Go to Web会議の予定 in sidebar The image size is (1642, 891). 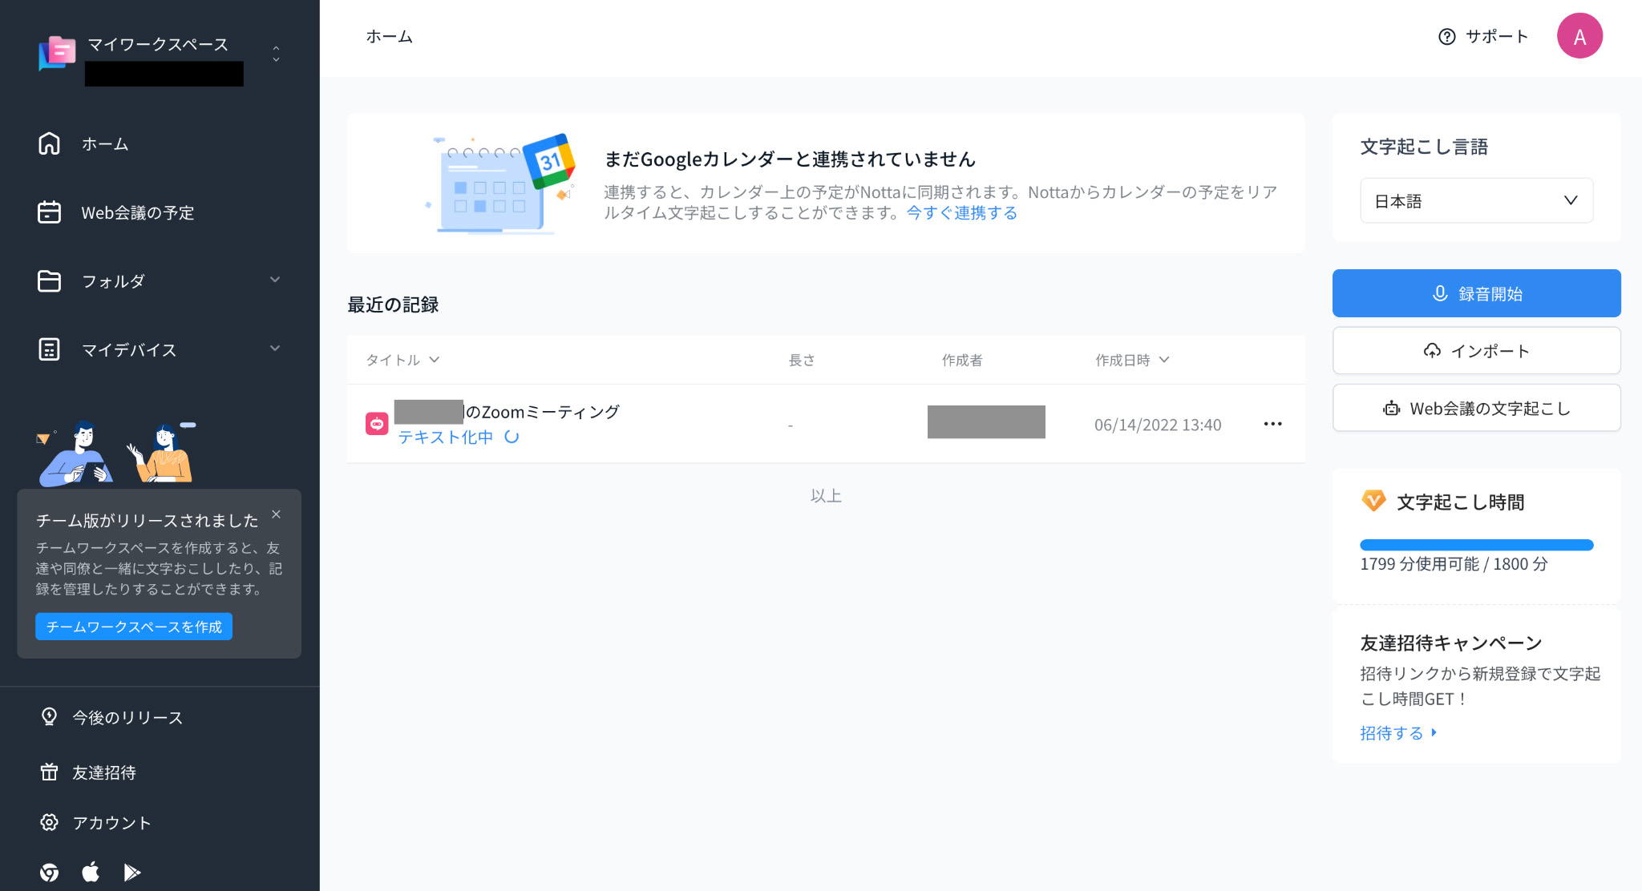137,212
